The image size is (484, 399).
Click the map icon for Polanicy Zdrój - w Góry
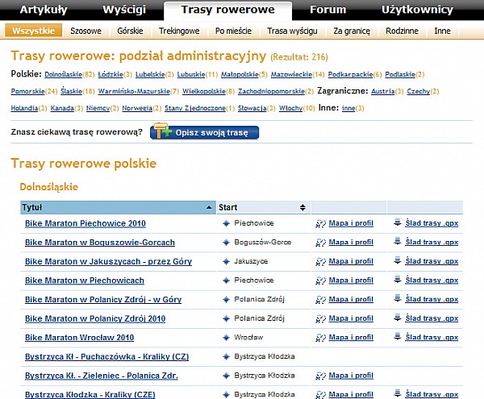click(x=320, y=299)
